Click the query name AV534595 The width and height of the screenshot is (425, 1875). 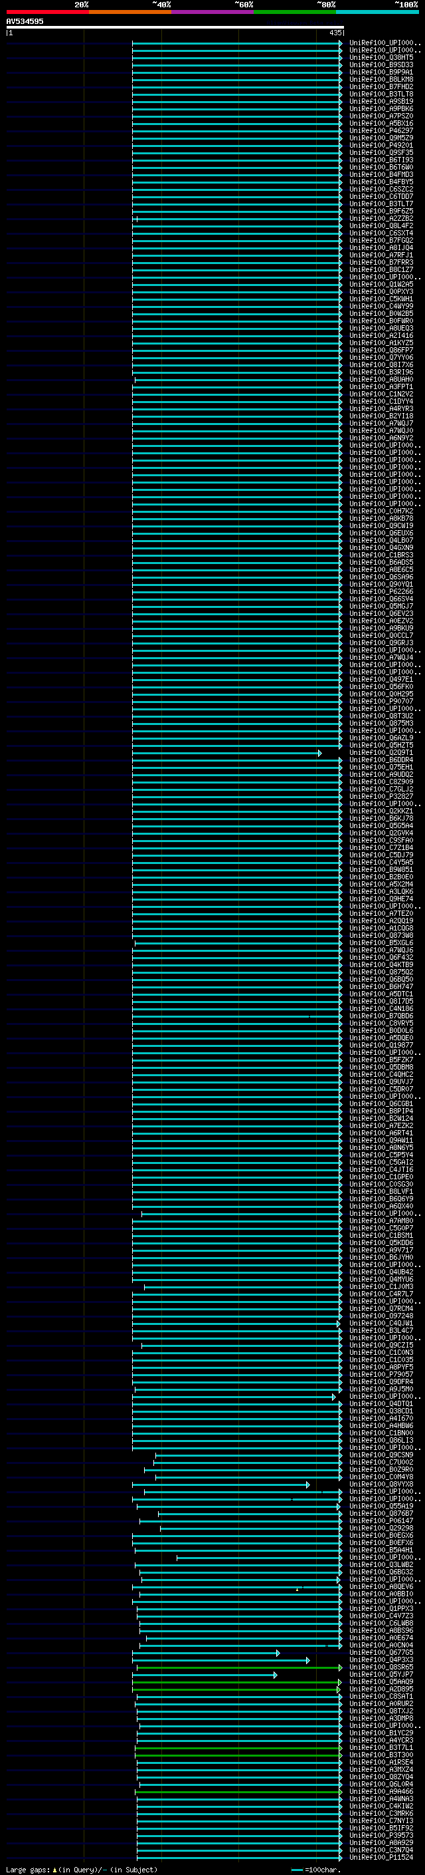pos(25,21)
